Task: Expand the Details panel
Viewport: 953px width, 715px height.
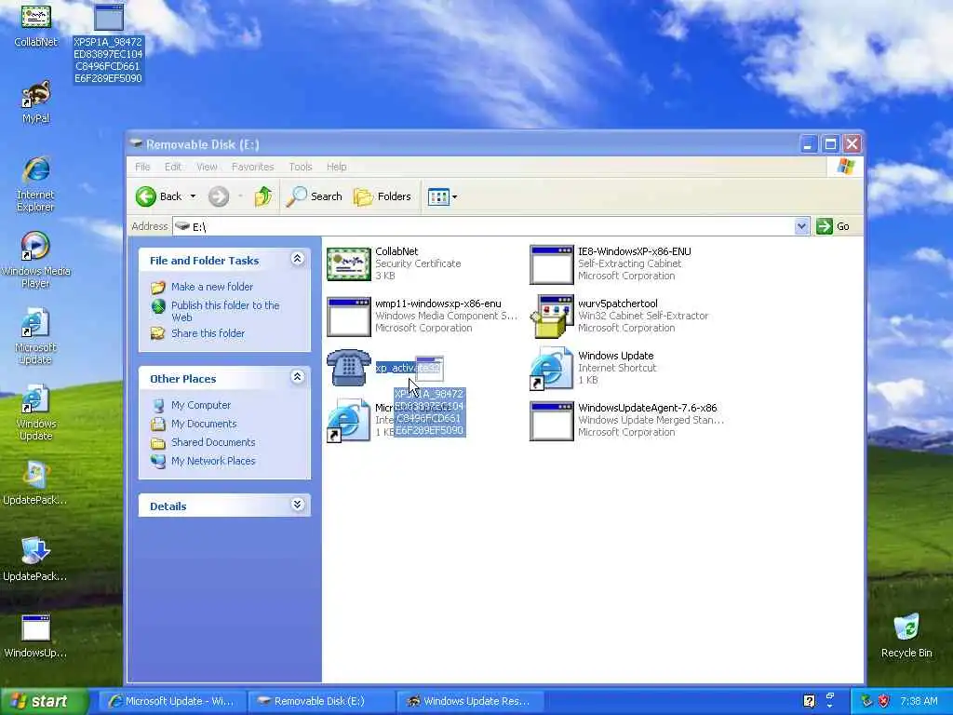Action: (x=297, y=505)
